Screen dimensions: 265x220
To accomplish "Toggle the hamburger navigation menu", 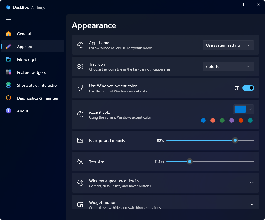I will 9,21.
